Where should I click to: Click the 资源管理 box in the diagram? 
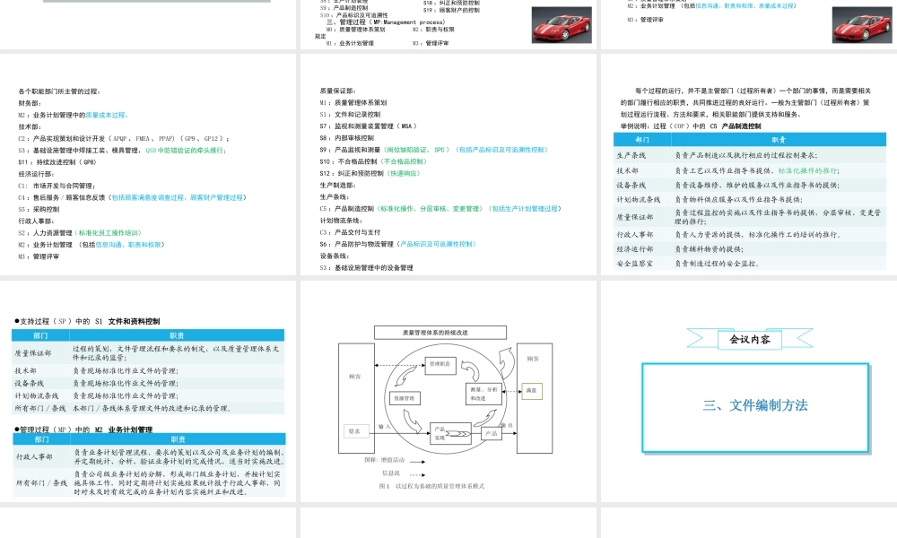pos(405,398)
